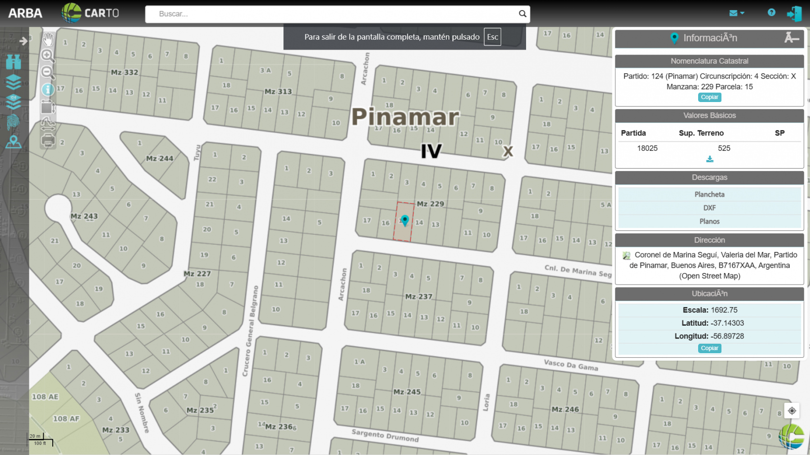The height and width of the screenshot is (455, 810).
Task: Click the Mz 332 block label
Action: 124,72
